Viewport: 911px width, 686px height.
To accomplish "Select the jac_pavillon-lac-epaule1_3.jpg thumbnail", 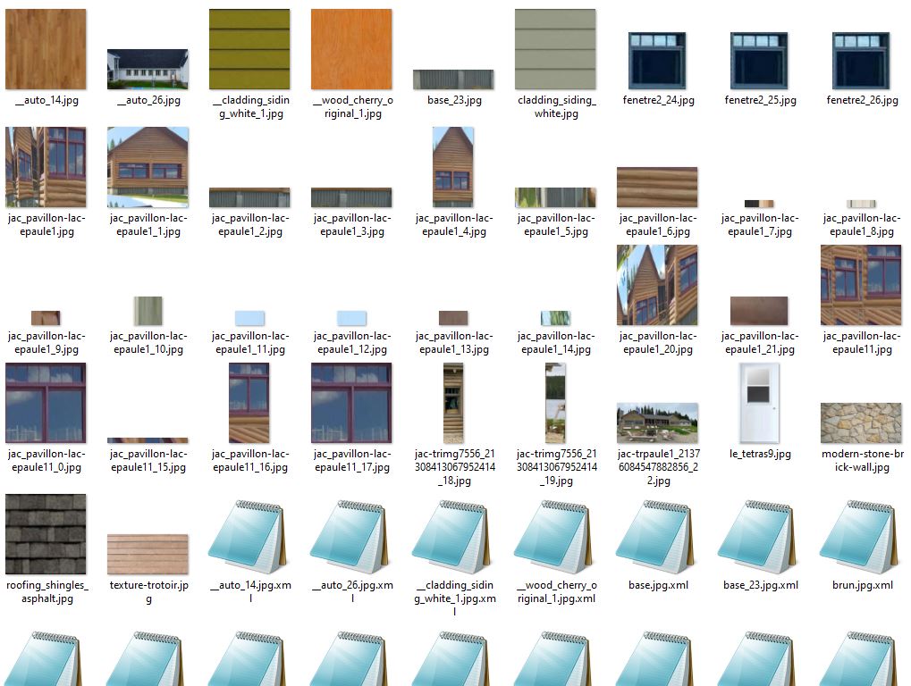I will pyautogui.click(x=351, y=197).
